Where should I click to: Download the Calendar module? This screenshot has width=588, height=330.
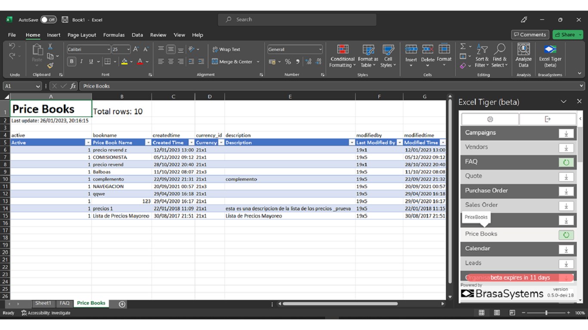click(x=566, y=249)
